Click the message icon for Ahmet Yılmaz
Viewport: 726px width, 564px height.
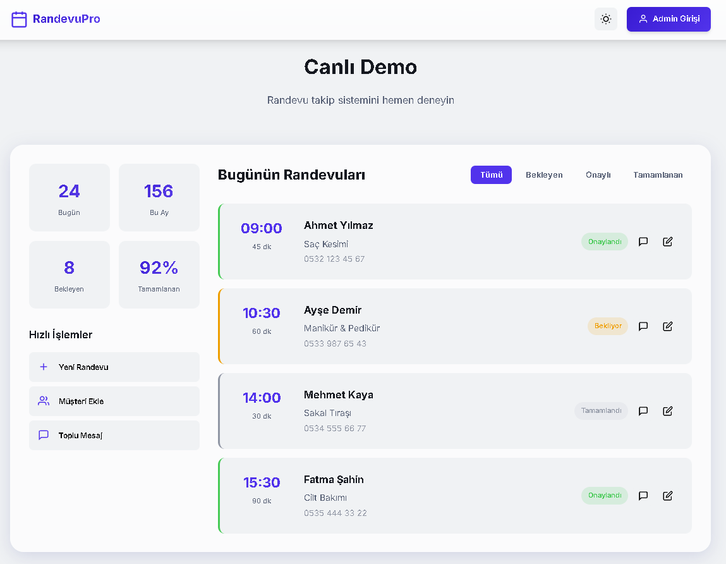643,242
